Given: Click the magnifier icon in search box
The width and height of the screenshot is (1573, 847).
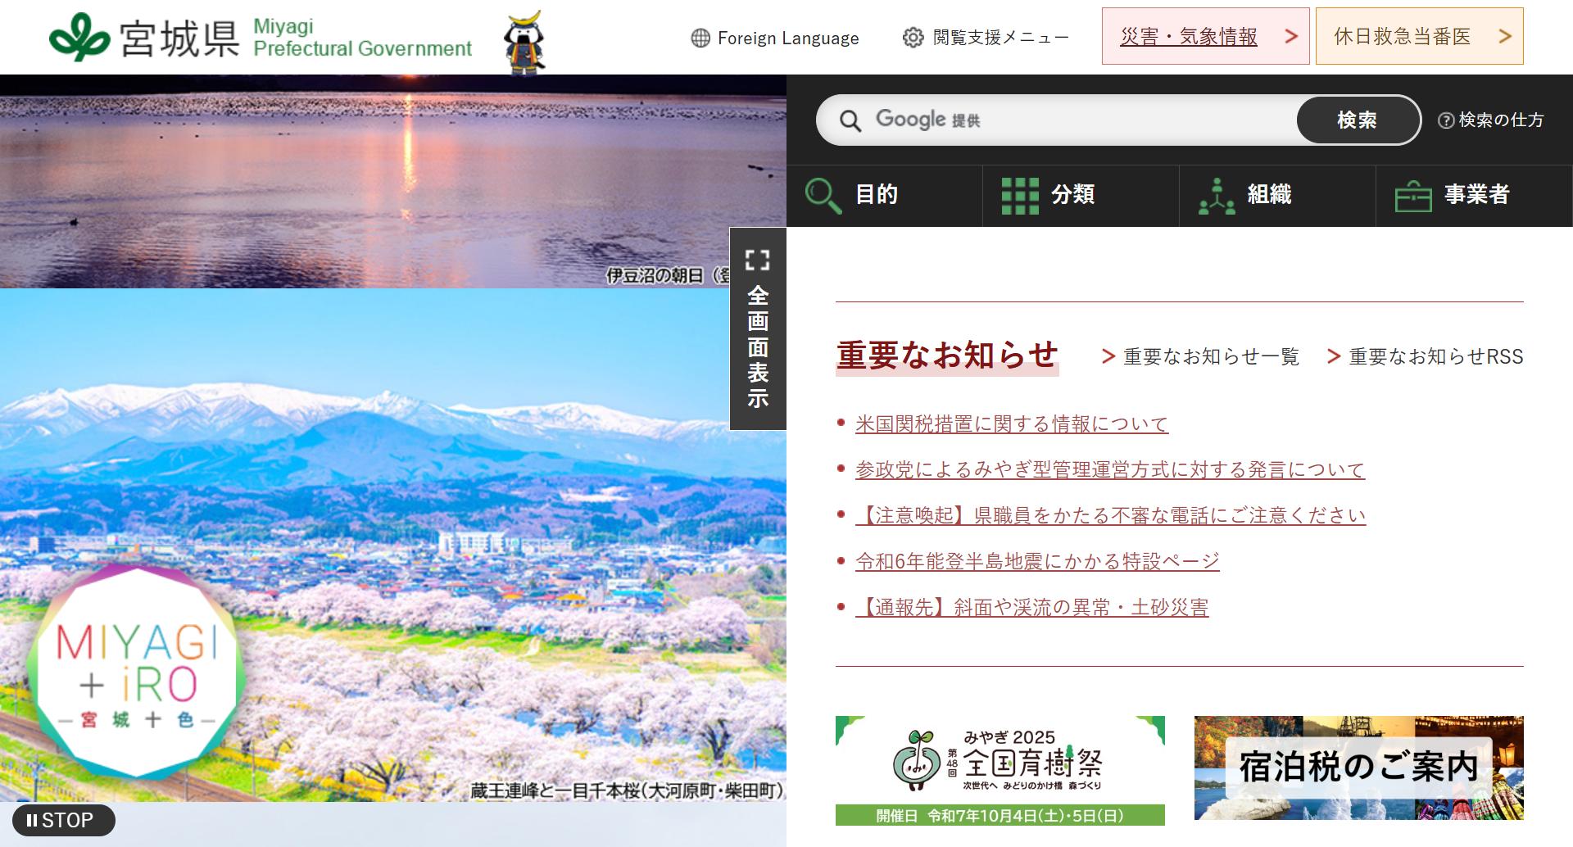Looking at the screenshot, I should pos(850,121).
